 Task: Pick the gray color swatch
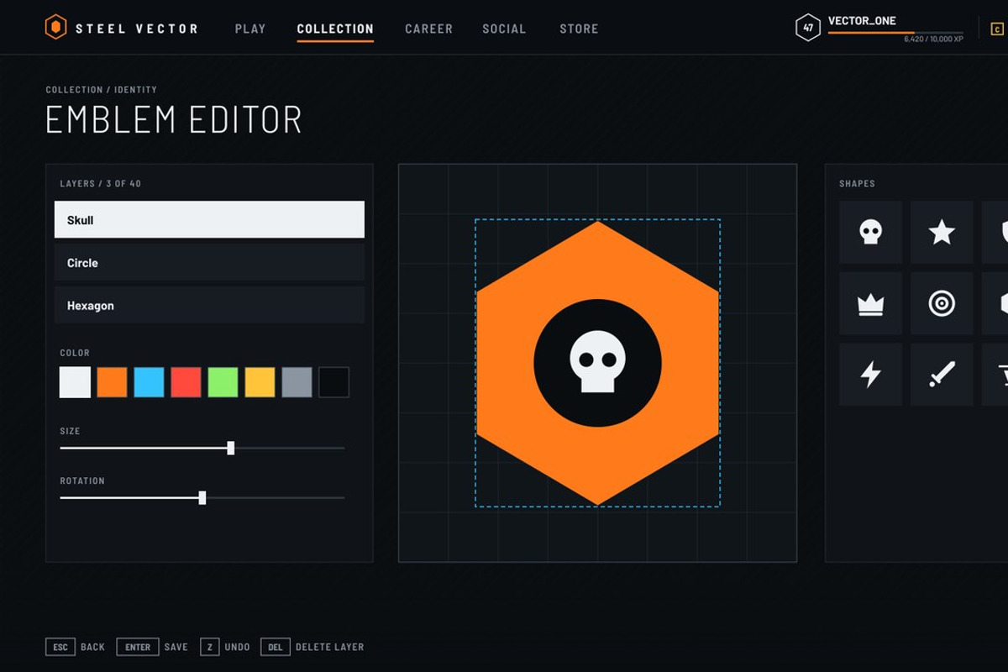pos(297,382)
